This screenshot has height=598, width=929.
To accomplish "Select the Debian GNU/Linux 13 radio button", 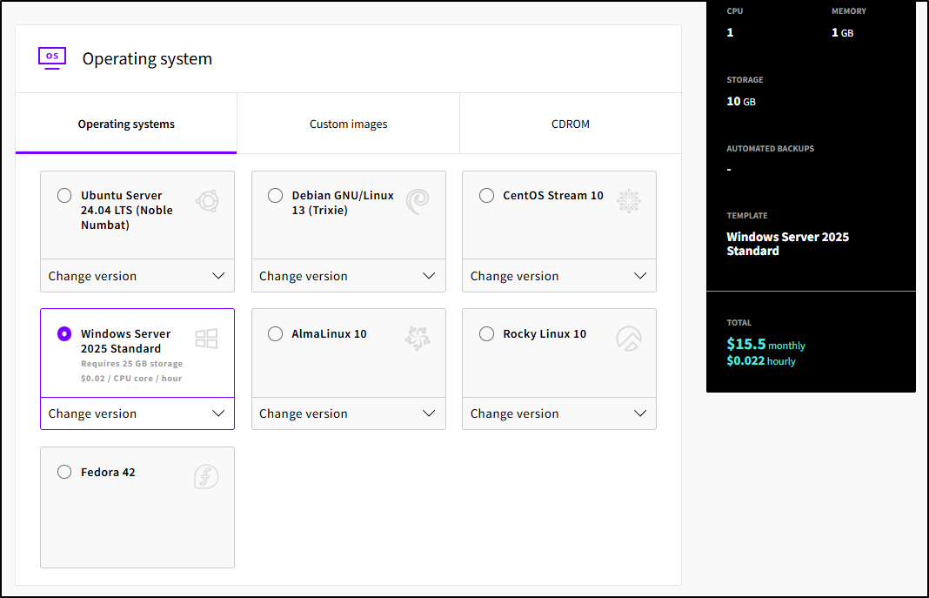I will (x=275, y=196).
